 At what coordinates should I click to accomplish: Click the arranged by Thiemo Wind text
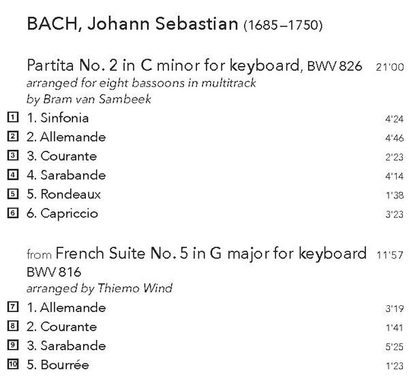[100, 288]
